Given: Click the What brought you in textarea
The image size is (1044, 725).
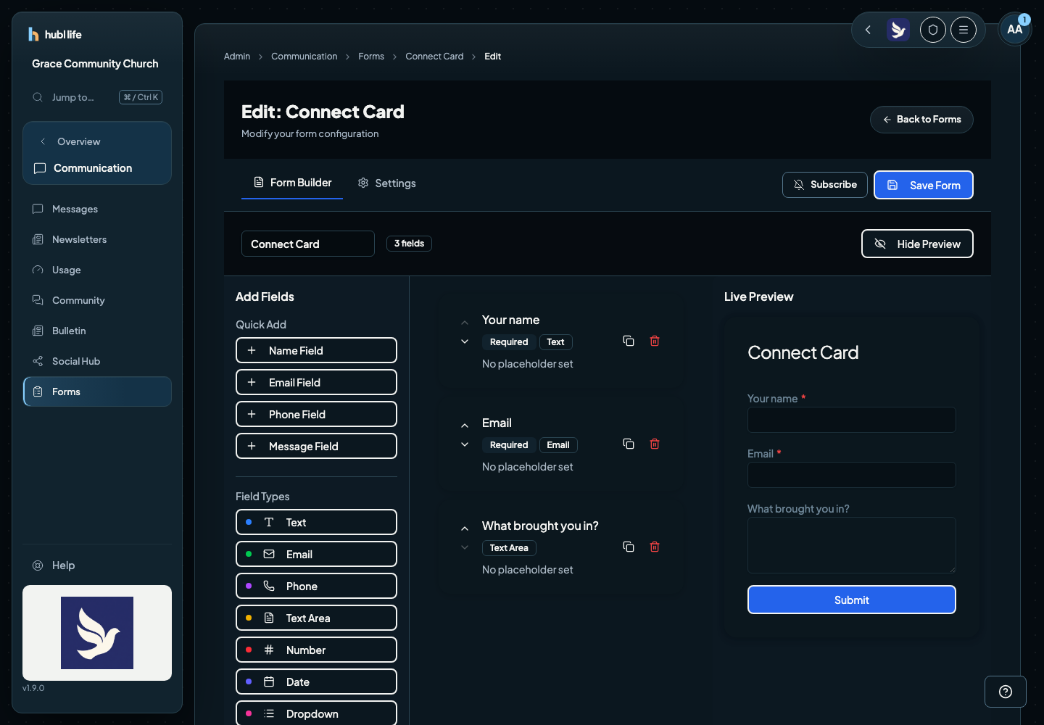Looking at the screenshot, I should pyautogui.click(x=852, y=545).
